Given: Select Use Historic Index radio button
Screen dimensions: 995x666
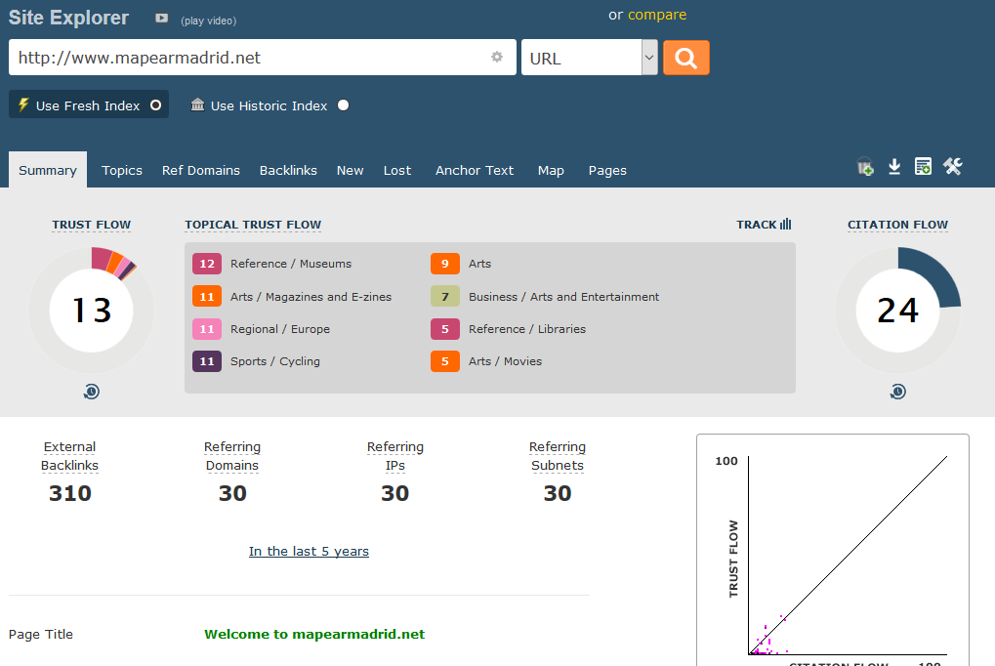Looking at the screenshot, I should pos(343,105).
